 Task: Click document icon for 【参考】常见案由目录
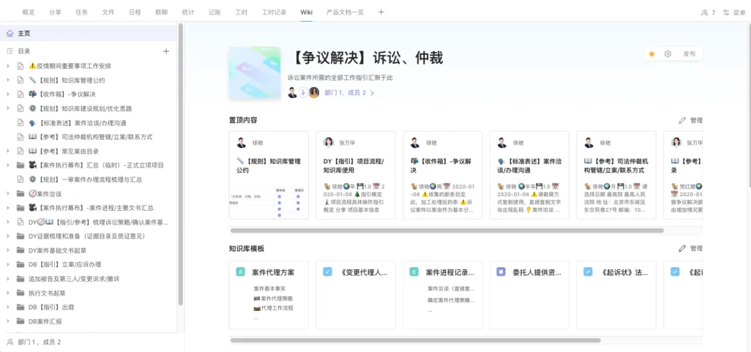tap(20, 152)
